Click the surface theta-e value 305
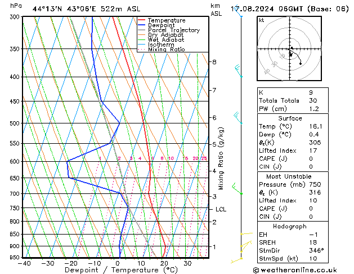354x274 pixels. (315, 143)
